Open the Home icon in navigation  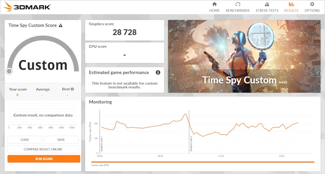(x=214, y=4)
